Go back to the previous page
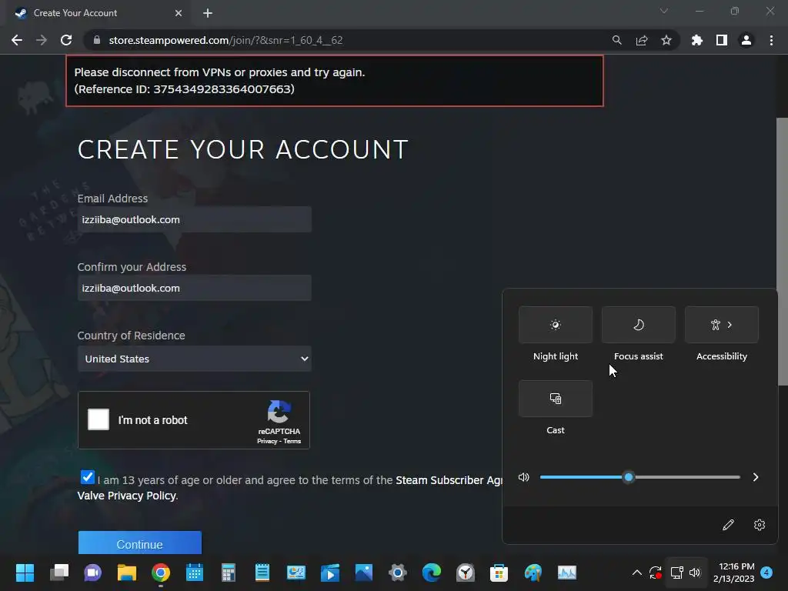This screenshot has height=591, width=788. pos(17,40)
